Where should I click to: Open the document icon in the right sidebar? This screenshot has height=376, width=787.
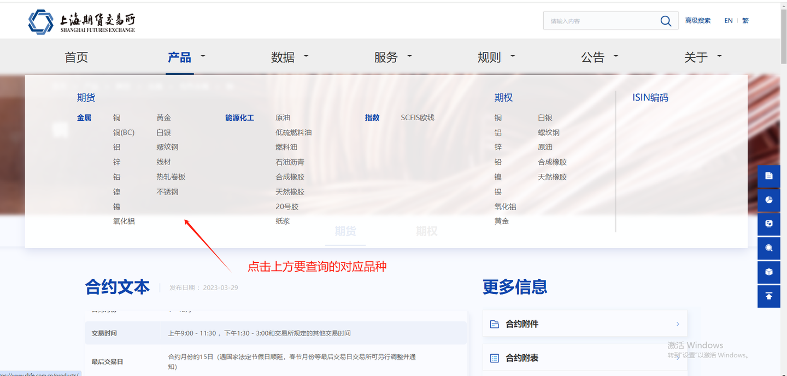click(768, 176)
